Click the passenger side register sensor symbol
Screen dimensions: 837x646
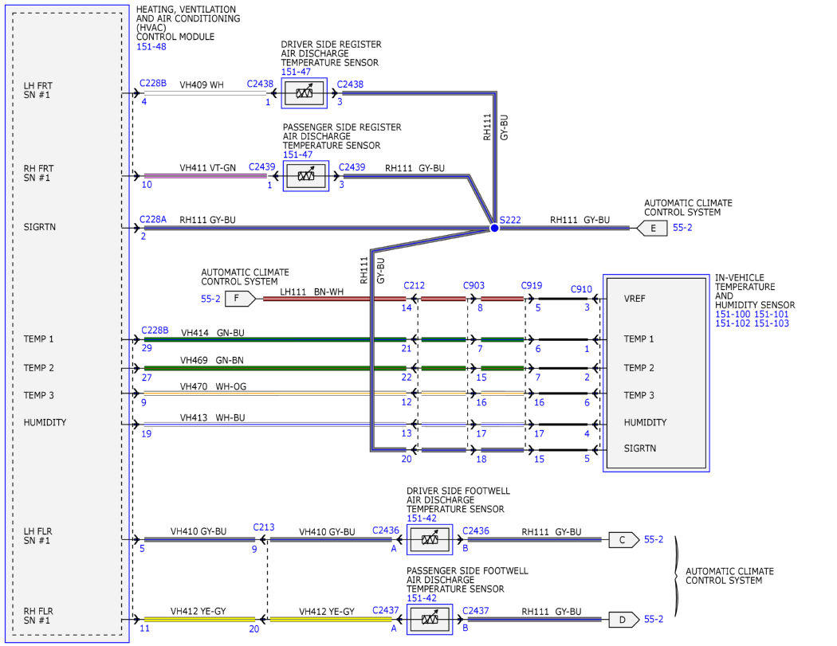(x=306, y=175)
